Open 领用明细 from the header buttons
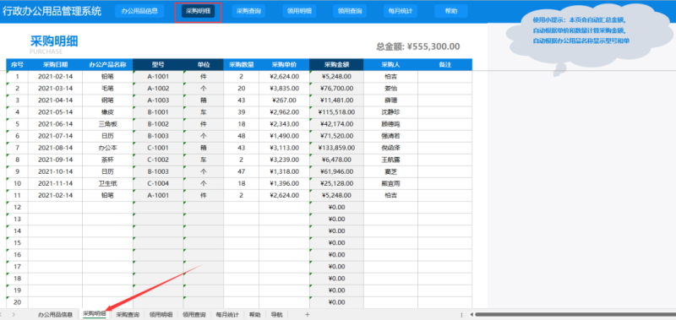Image resolution: width=676 pixels, height=320 pixels. click(x=299, y=11)
